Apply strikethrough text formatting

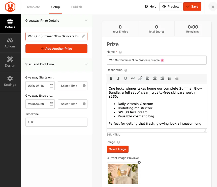tap(133, 78)
